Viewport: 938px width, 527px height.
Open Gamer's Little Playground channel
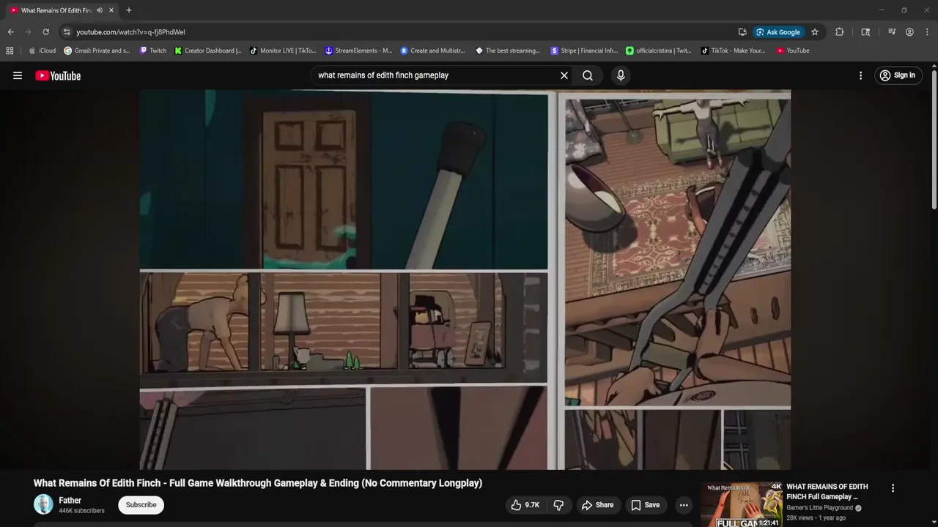819,508
